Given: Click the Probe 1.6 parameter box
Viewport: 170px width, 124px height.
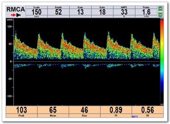Looking at the screenshot, I should pos(146,12).
